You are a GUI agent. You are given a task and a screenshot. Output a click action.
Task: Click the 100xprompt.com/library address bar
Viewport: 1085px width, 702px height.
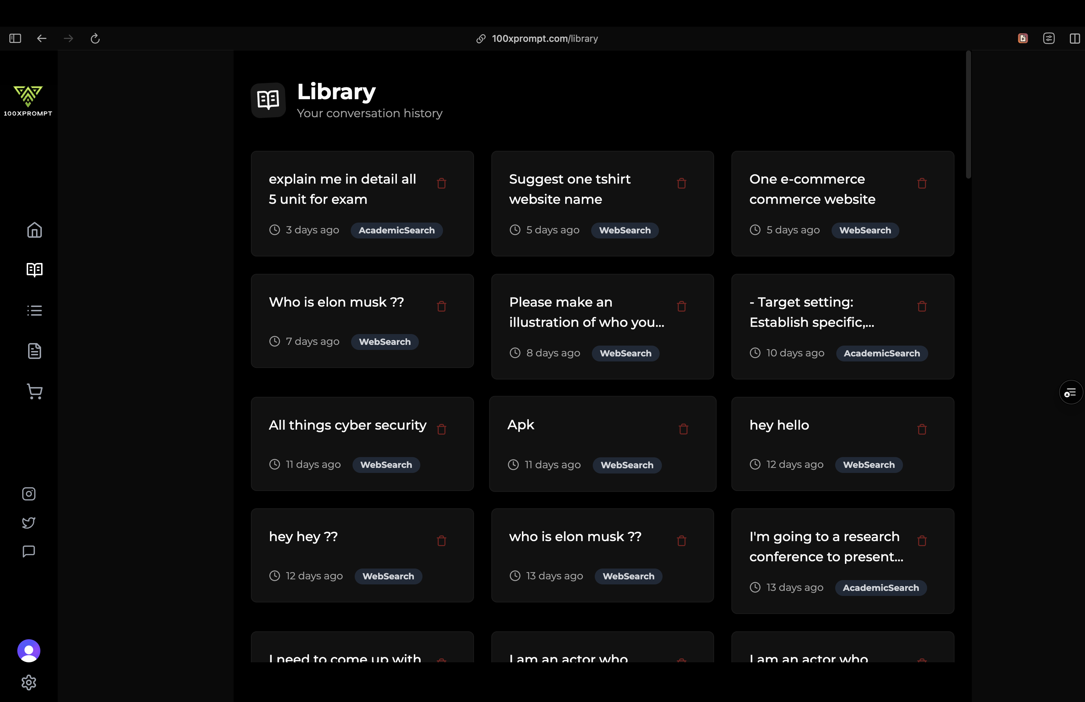(x=544, y=38)
